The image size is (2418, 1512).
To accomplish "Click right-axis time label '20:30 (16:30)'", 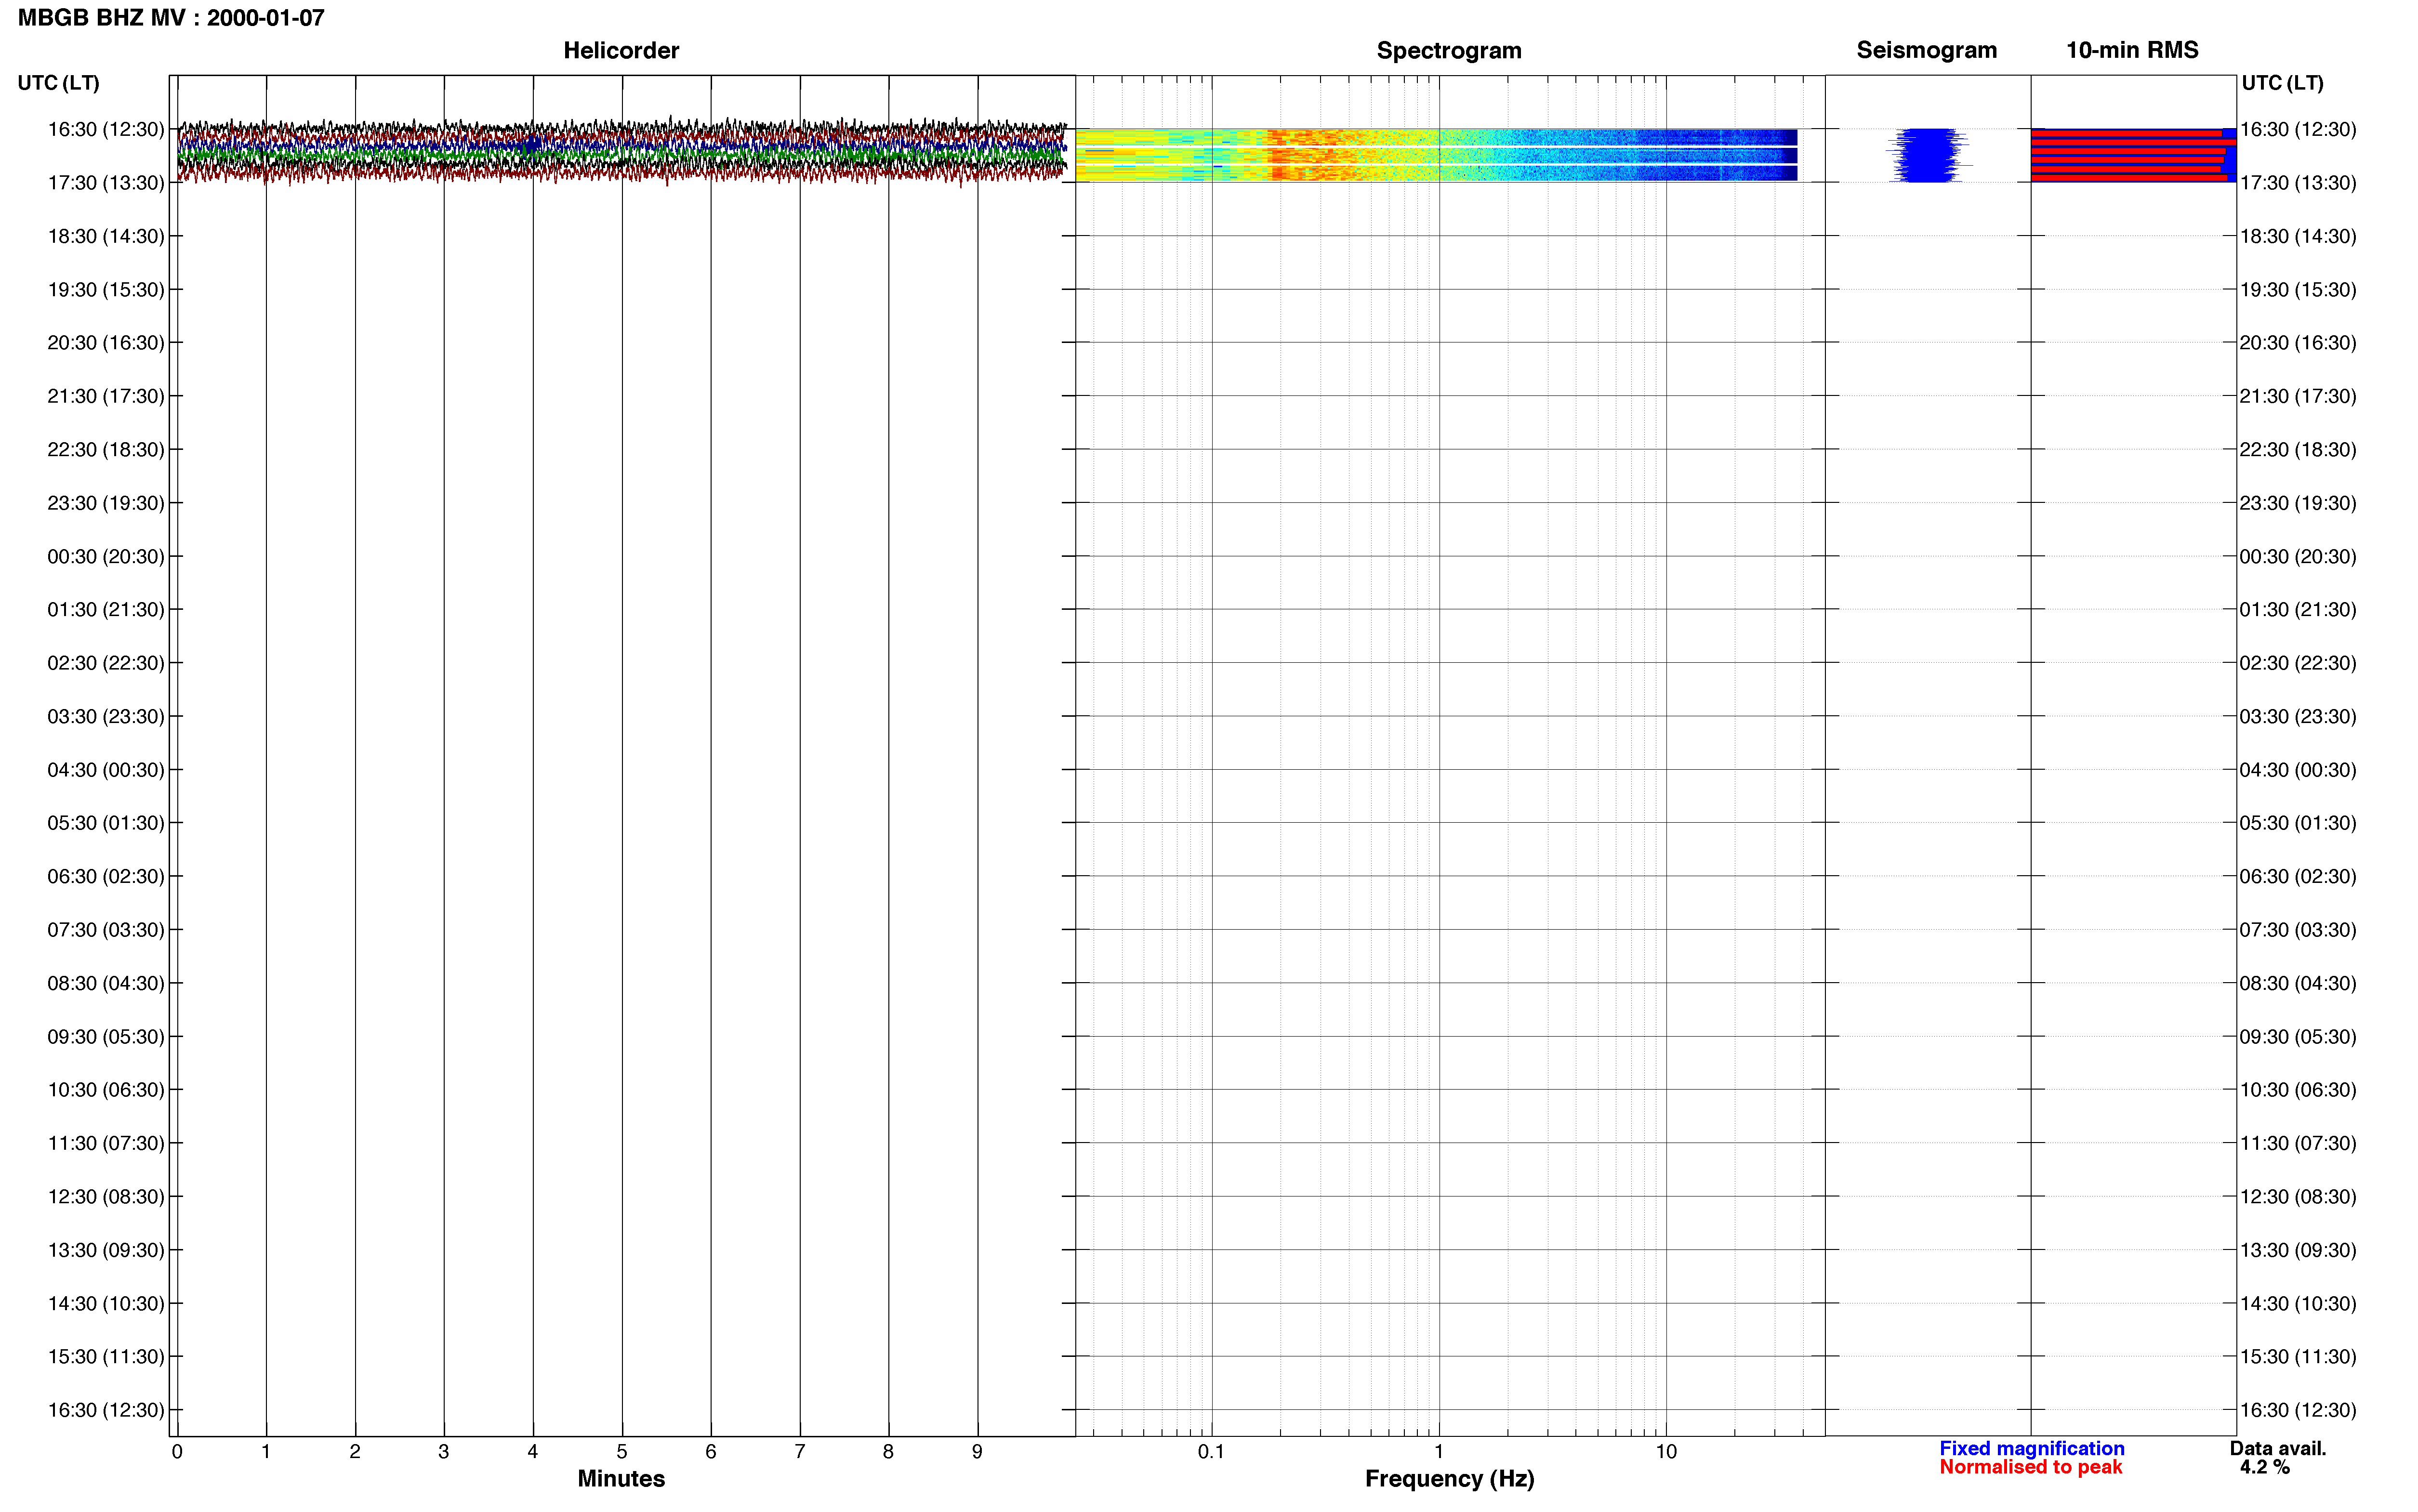I will 2298,343.
